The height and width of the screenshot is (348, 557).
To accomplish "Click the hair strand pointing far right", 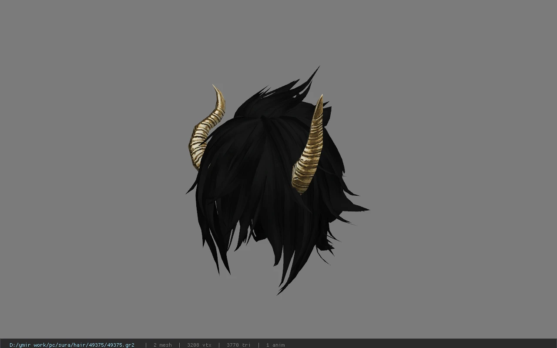I will tap(365, 210).
